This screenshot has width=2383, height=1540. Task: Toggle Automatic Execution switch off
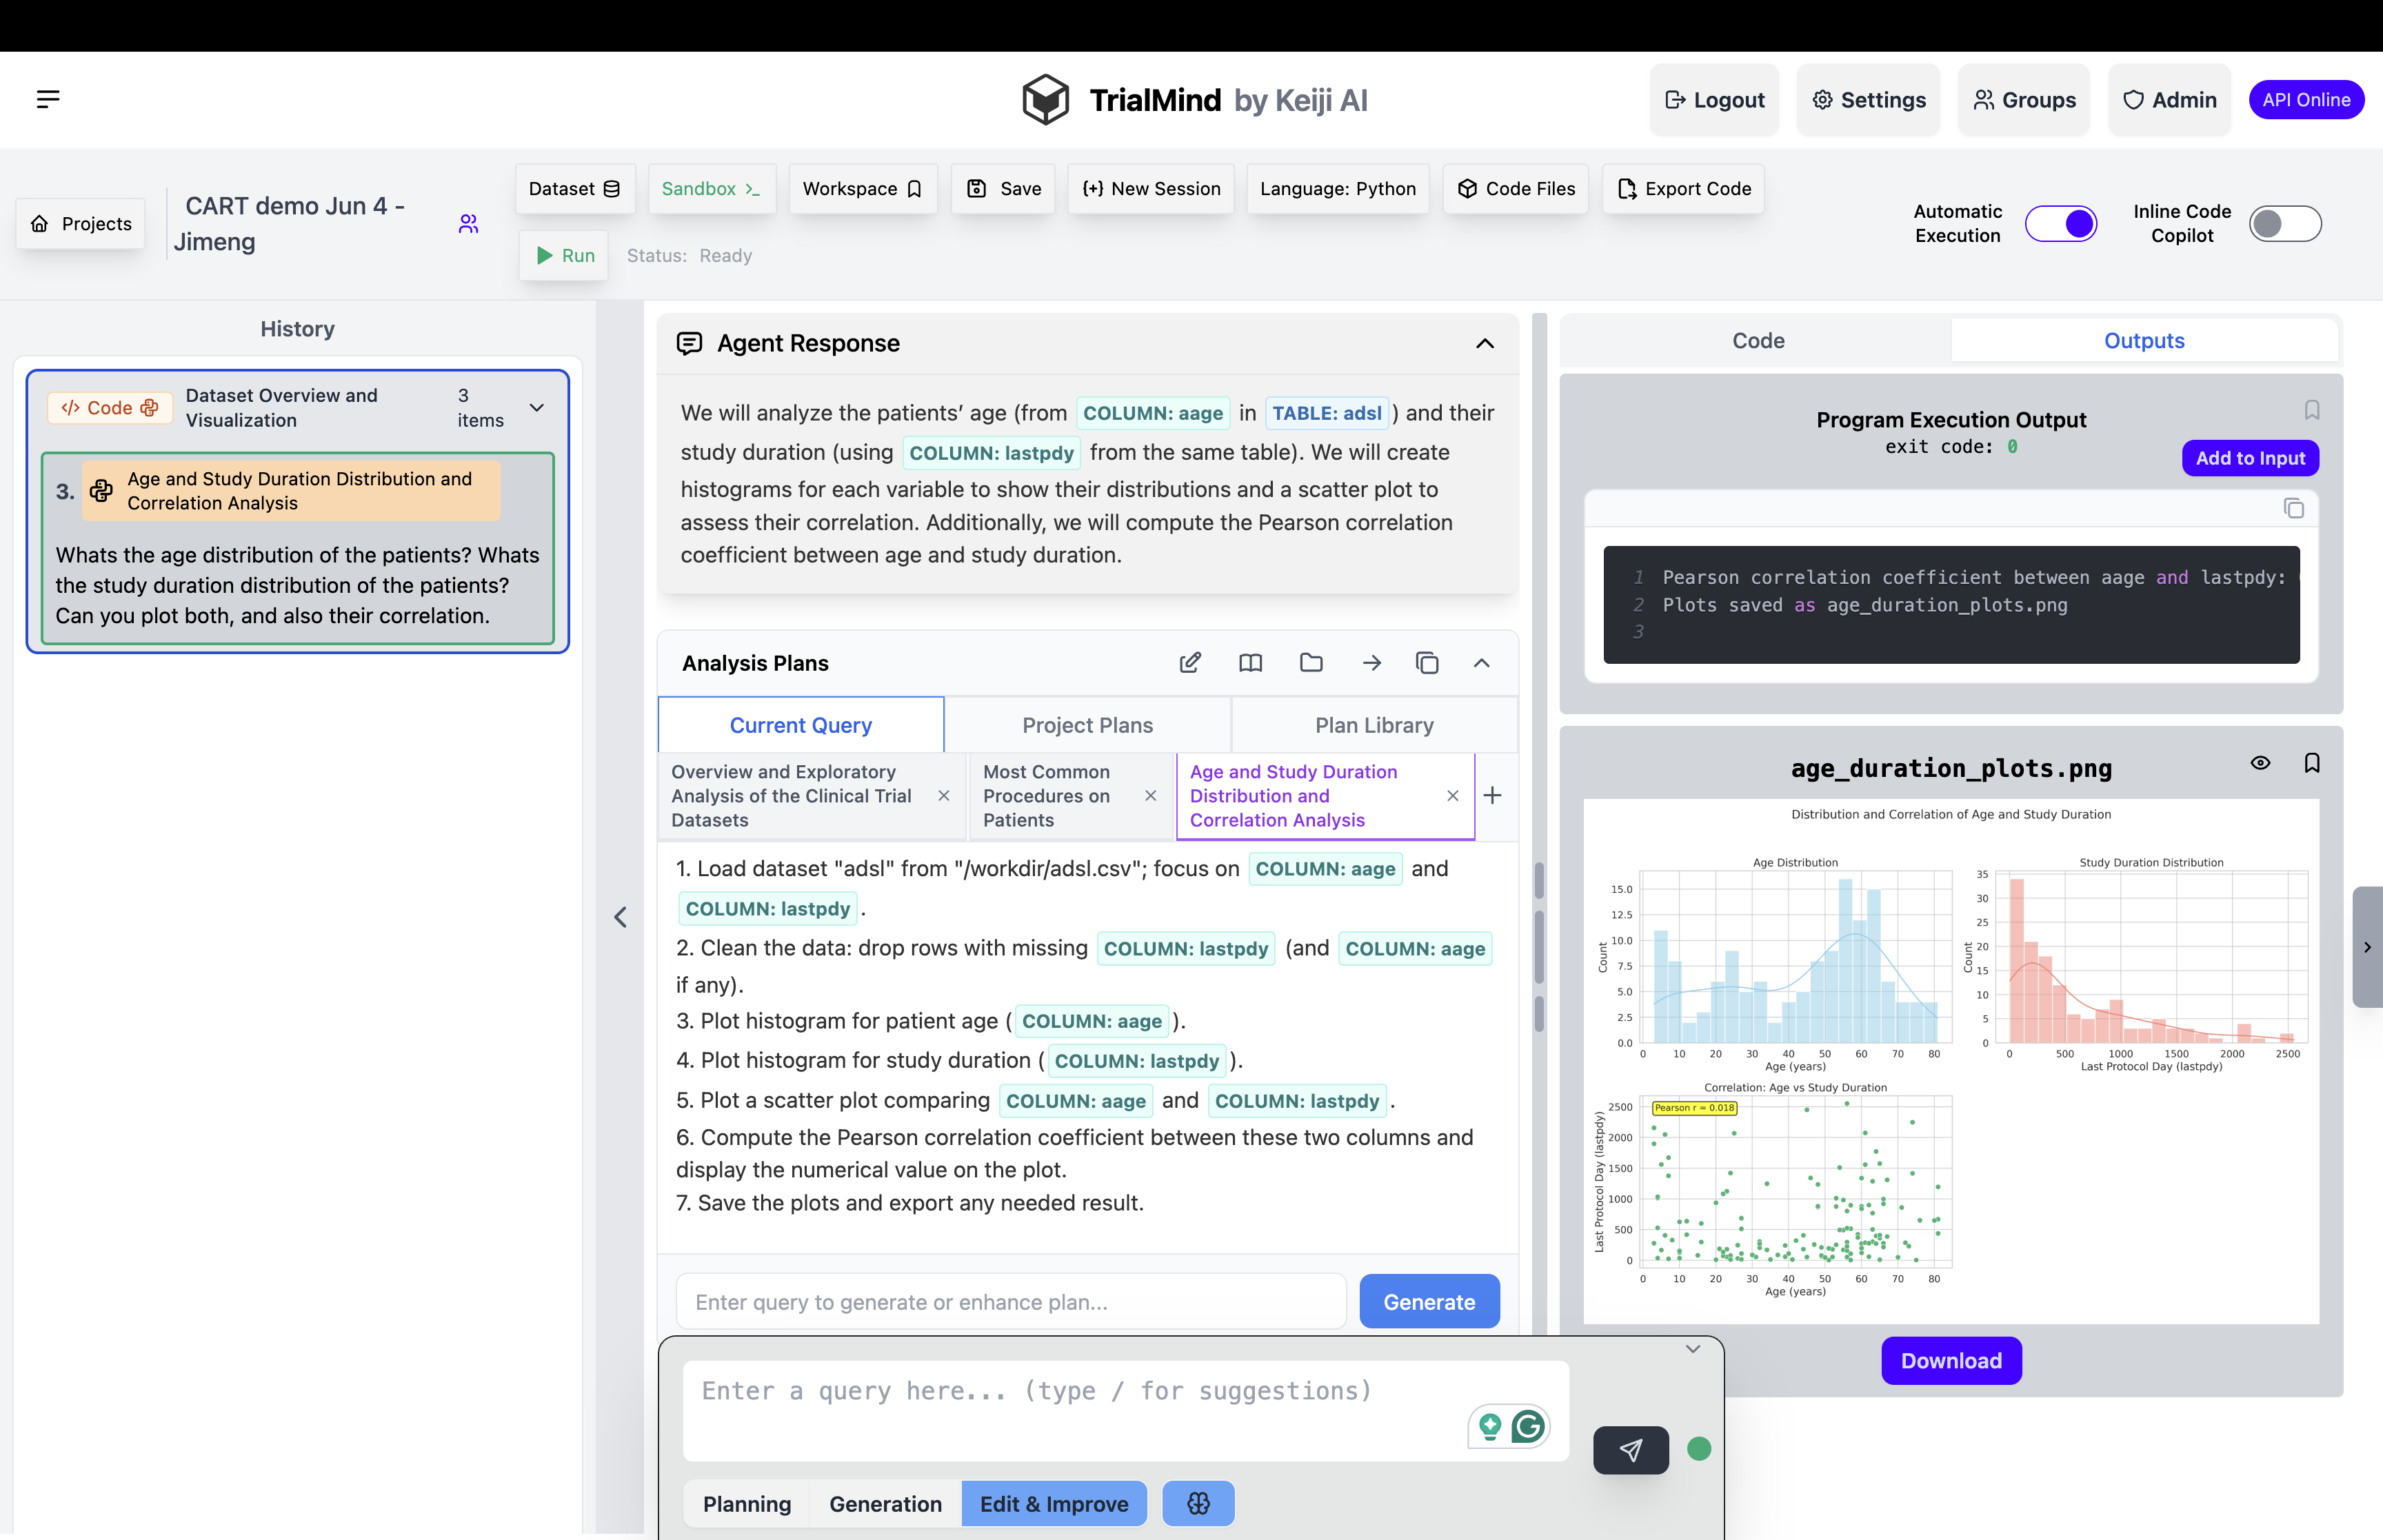tap(2060, 224)
